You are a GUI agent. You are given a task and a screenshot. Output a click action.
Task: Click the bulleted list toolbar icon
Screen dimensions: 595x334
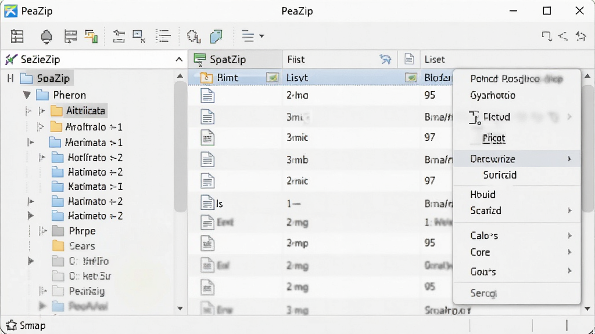tap(163, 37)
